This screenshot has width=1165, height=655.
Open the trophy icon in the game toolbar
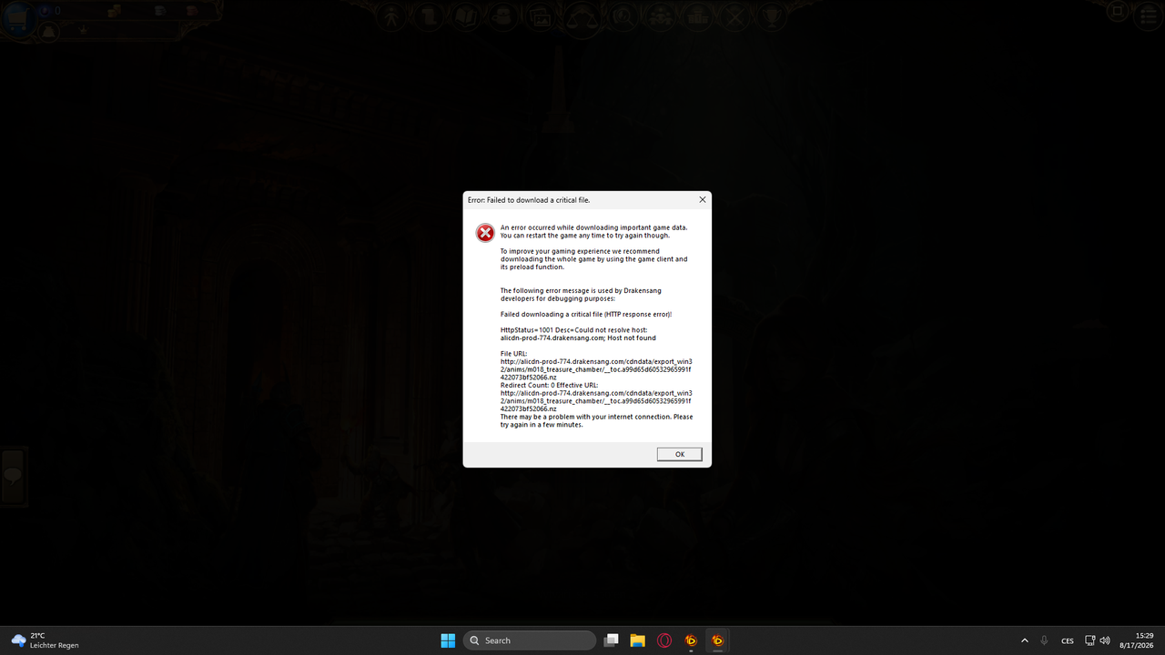773,15
